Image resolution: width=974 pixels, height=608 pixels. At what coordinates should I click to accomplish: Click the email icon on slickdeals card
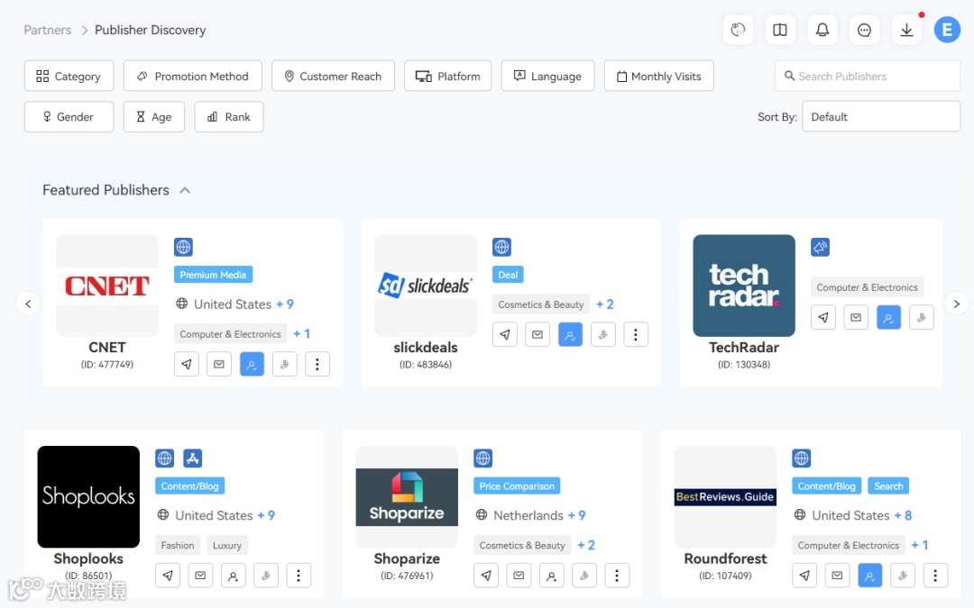[538, 334]
